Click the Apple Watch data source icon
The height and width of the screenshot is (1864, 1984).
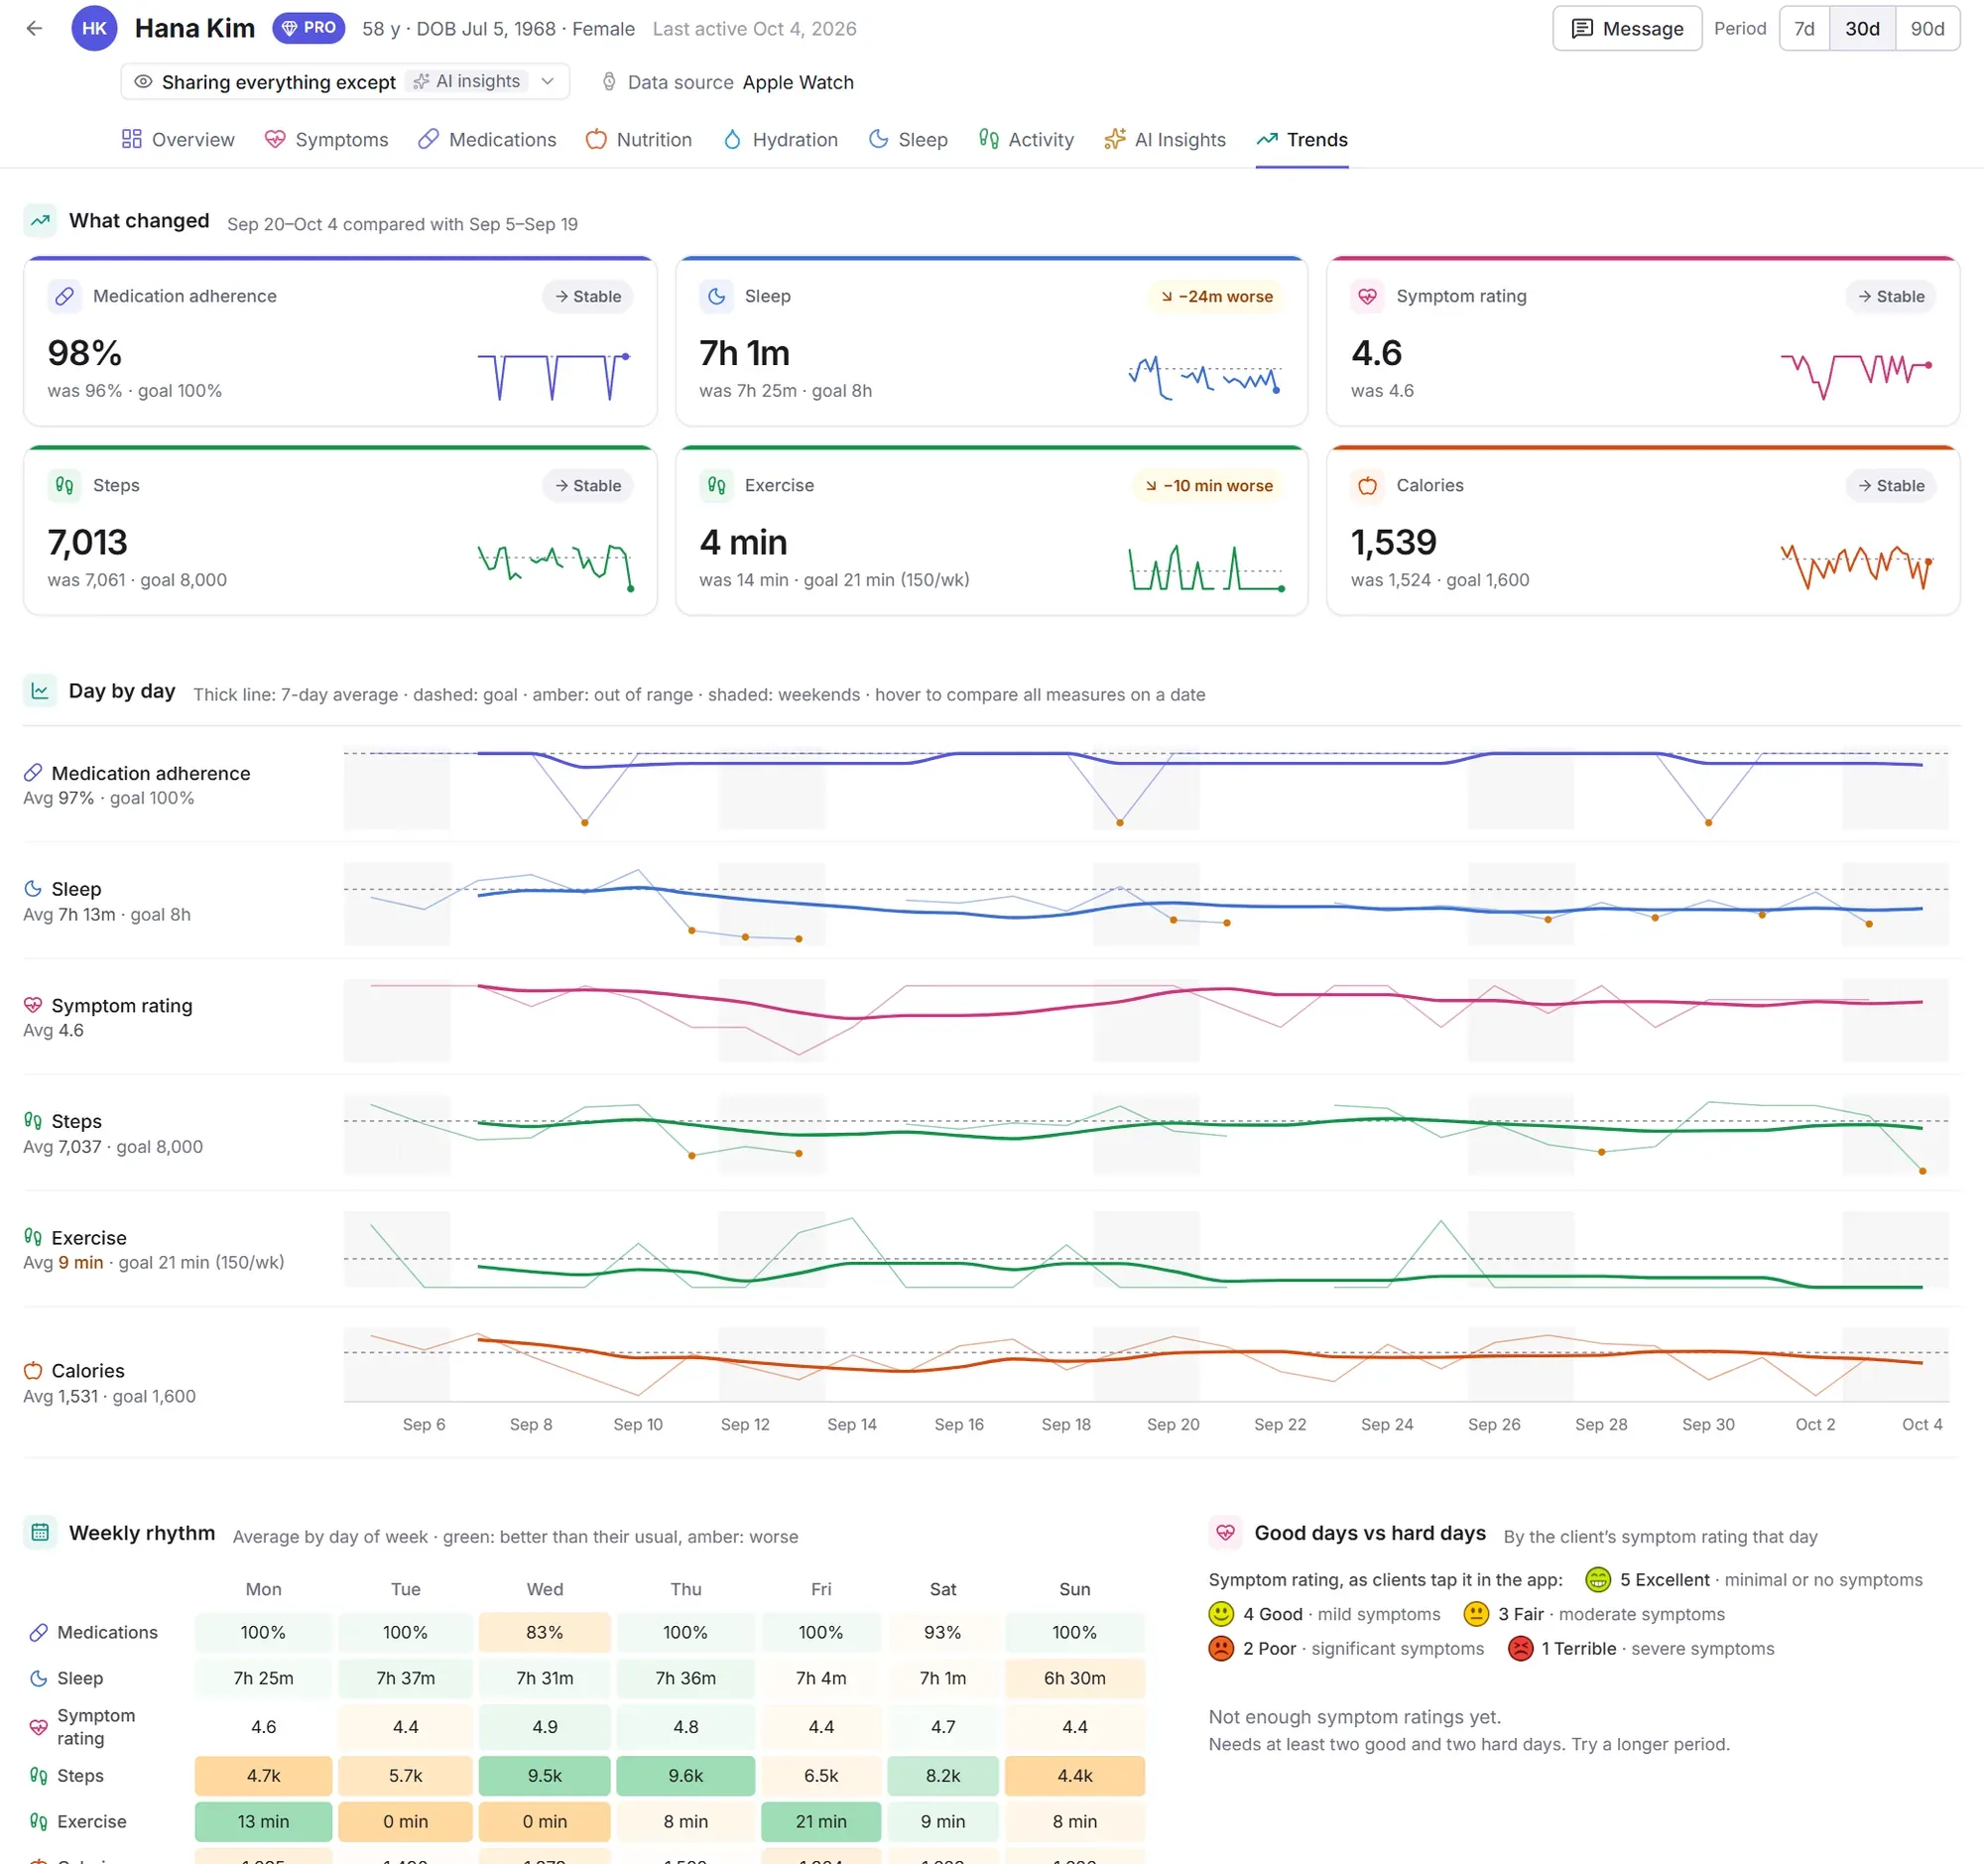pos(609,81)
